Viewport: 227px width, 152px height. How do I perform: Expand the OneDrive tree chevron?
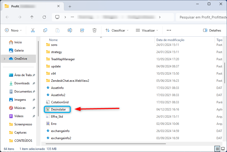click(x=4, y=59)
